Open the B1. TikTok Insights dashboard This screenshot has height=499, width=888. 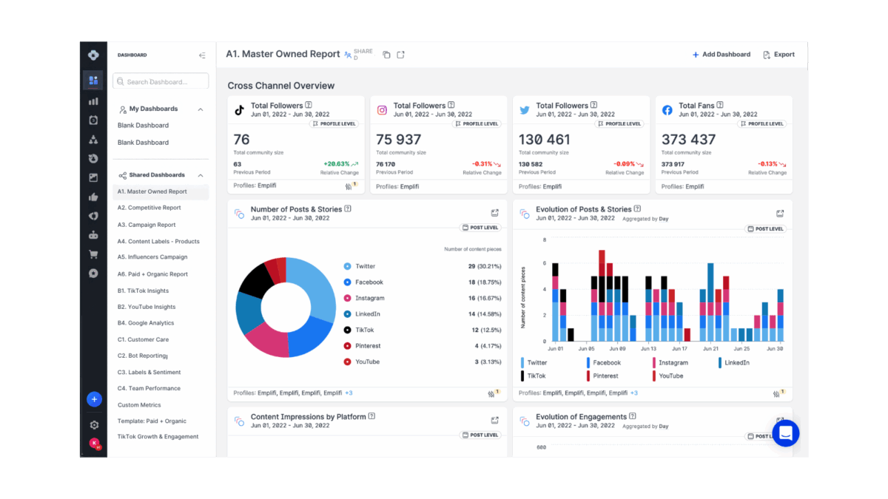pyautogui.click(x=144, y=291)
